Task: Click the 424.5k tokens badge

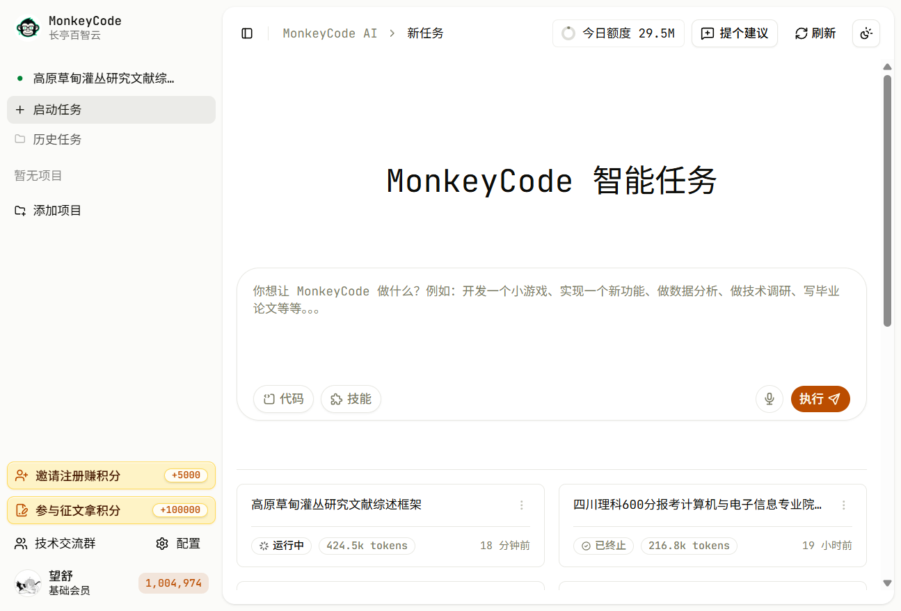Action: (x=367, y=546)
